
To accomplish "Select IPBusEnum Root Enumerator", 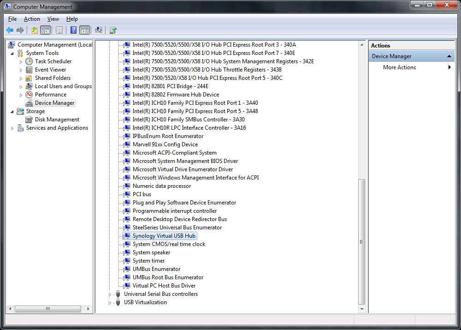I will tap(168, 136).
